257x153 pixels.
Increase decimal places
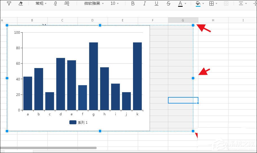67,3
